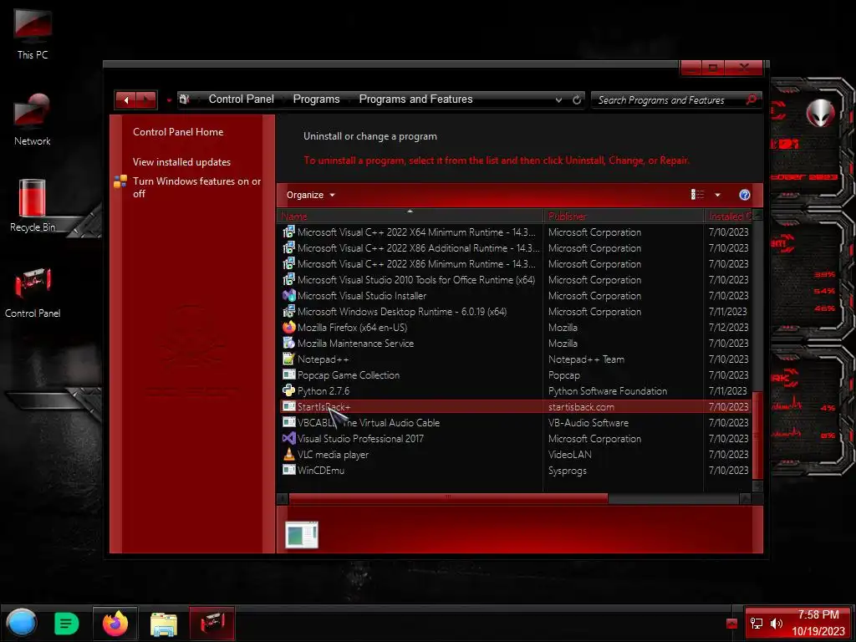856x642 pixels.
Task: Click the Start orb in taskbar
Action: [21, 623]
